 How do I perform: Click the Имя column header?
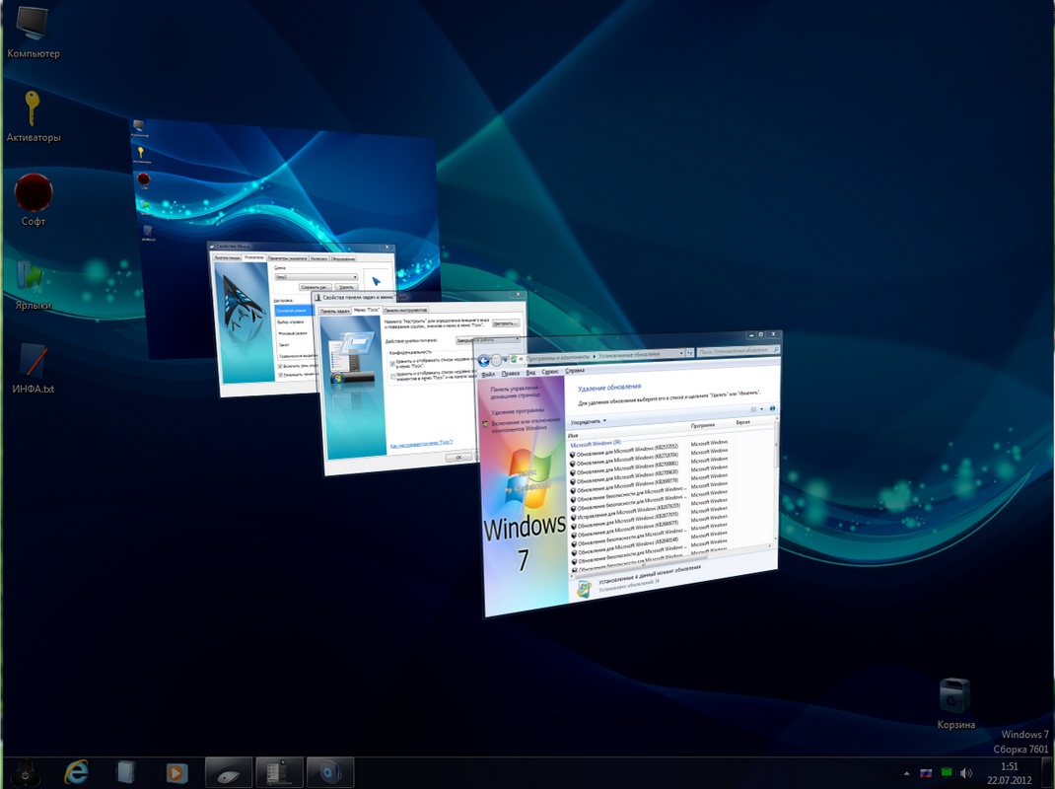pos(573,436)
